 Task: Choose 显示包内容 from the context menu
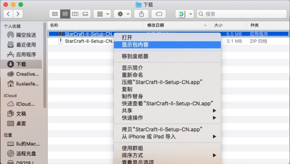pyautogui.click(x=167, y=45)
